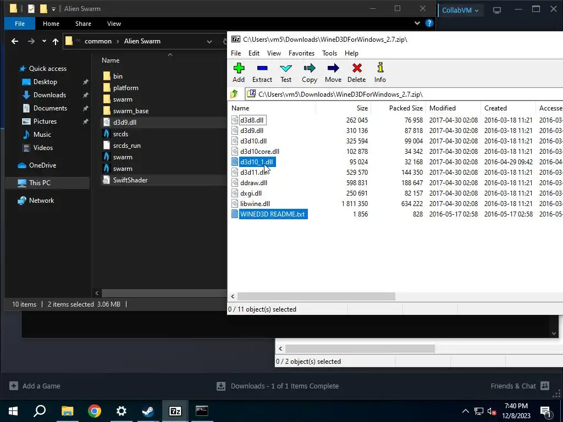Click the Steam Downloads status icon
The image size is (563, 422).
pyautogui.click(x=221, y=386)
